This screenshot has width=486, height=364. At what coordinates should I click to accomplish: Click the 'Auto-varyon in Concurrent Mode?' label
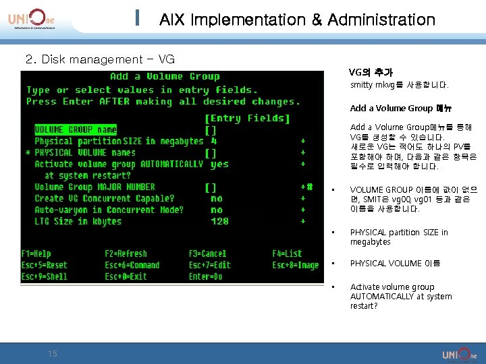point(109,210)
